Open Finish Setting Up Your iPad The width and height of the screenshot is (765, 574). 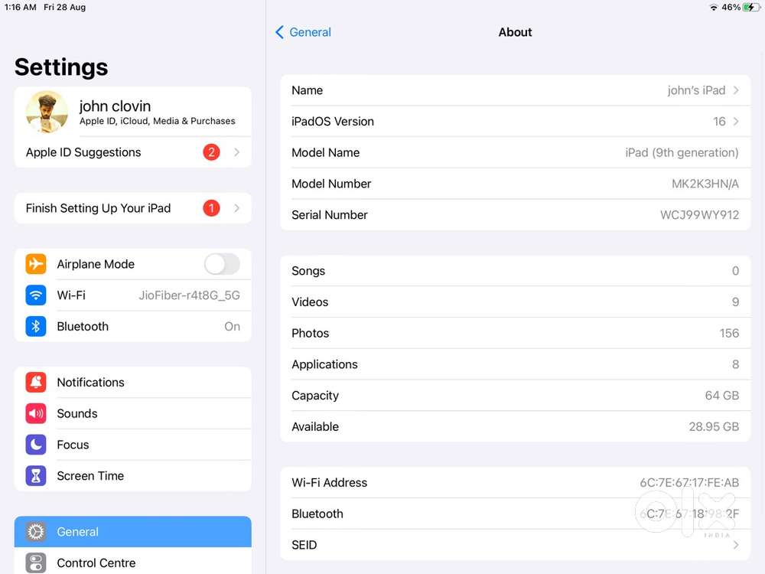click(x=132, y=208)
